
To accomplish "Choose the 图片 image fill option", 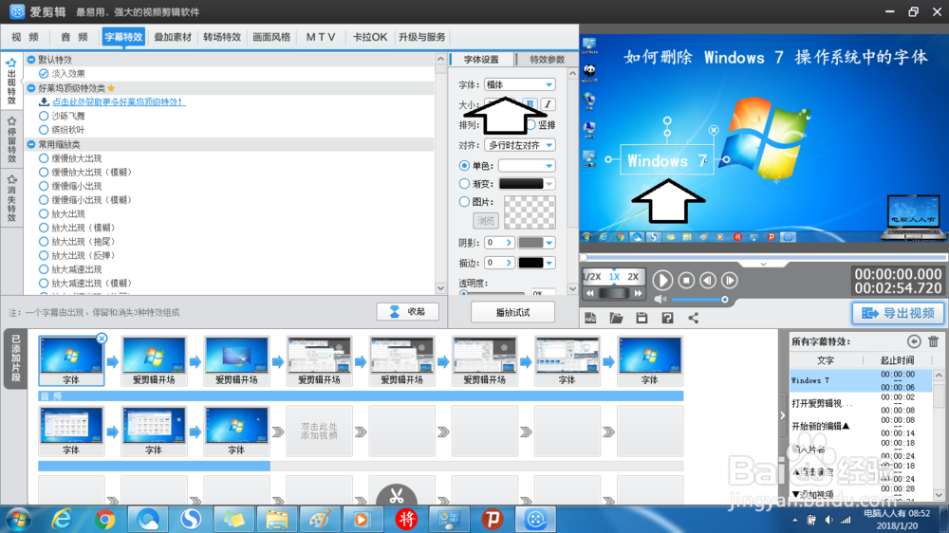I will (x=464, y=201).
